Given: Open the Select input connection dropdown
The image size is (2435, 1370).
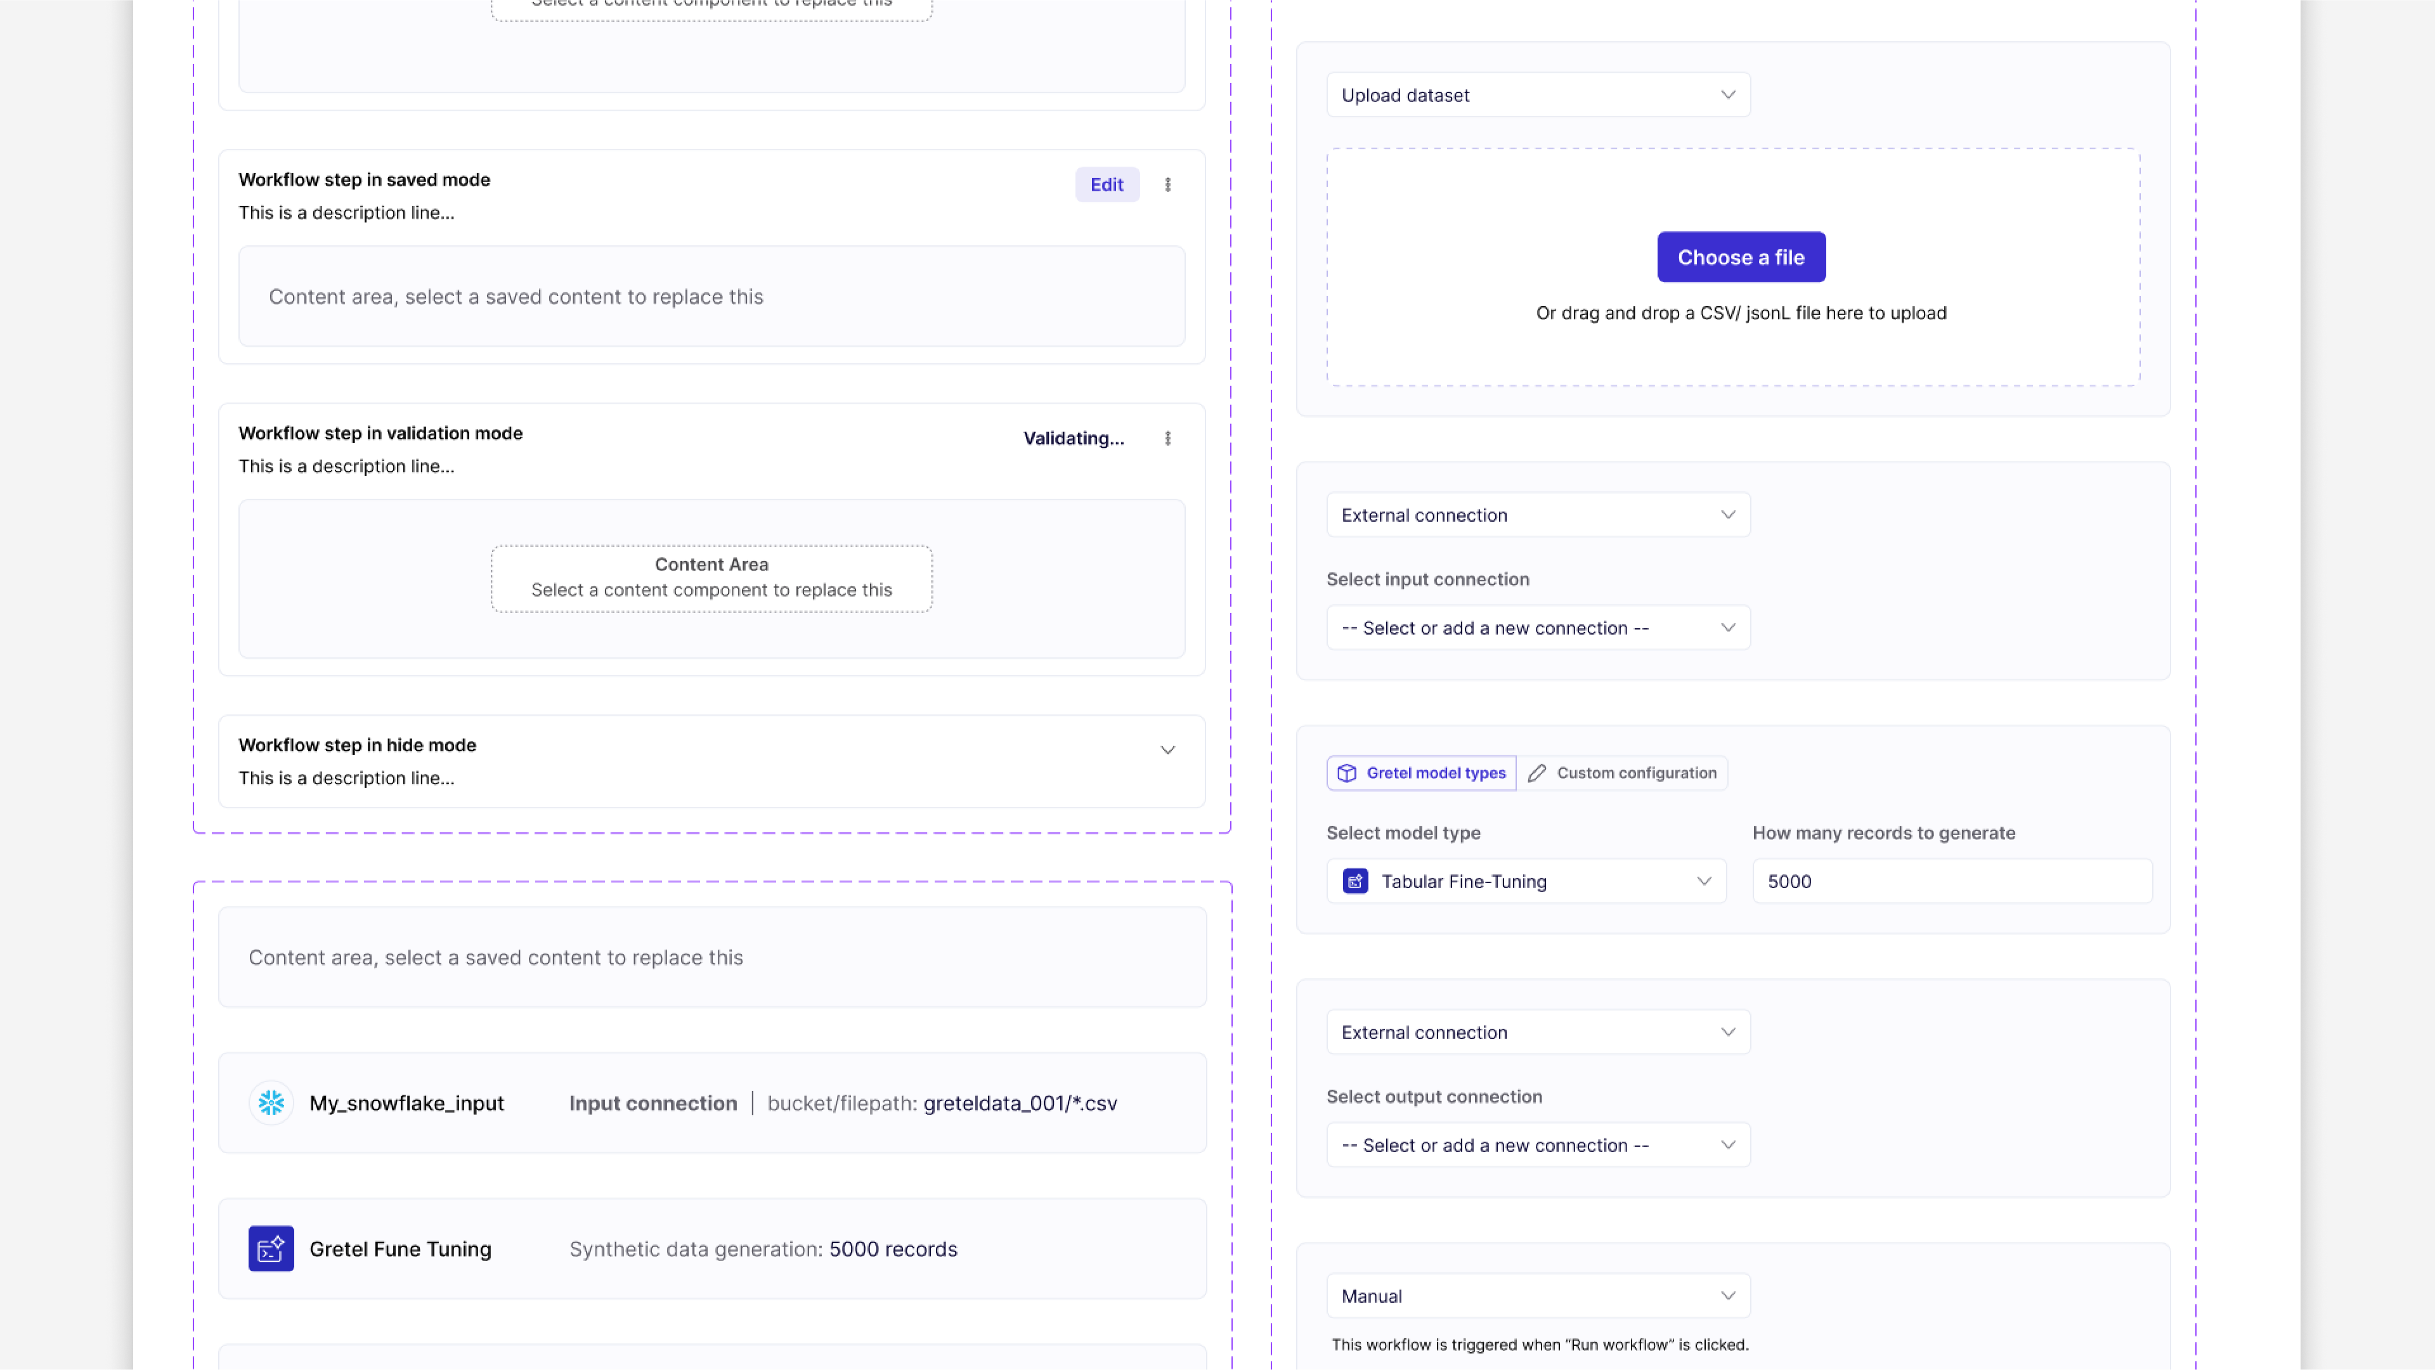Looking at the screenshot, I should tap(1538, 628).
